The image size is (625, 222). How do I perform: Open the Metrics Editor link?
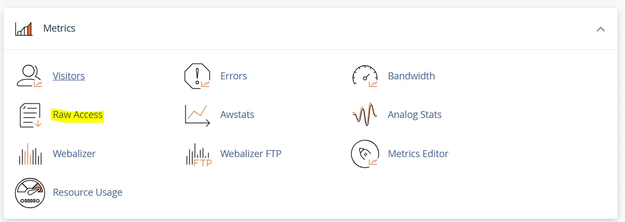418,154
